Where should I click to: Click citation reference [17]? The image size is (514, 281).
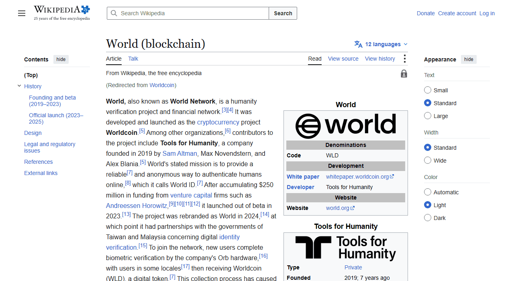[186, 267]
